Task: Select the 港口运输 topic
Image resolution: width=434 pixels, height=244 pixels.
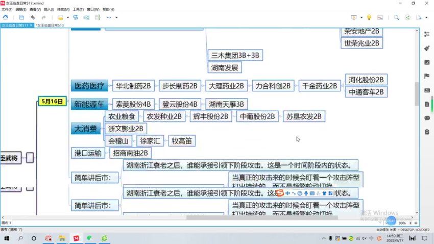Action: pyautogui.click(x=88, y=153)
